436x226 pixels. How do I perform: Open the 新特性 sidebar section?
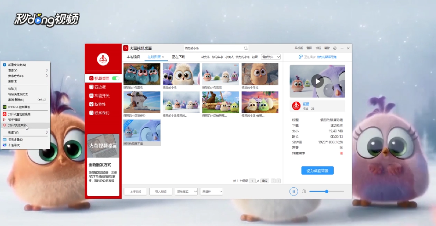coord(97,104)
